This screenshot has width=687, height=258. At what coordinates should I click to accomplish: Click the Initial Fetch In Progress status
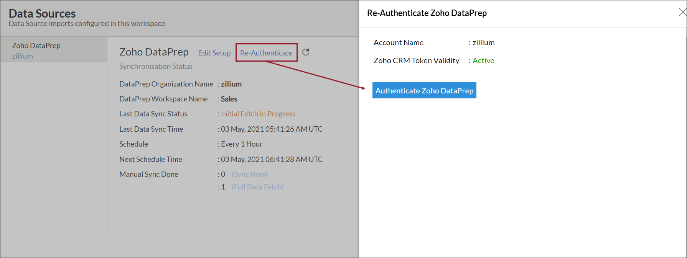(258, 114)
